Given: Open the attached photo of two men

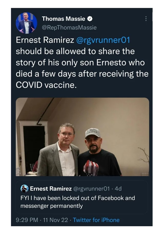Looking at the screenshot, I should [x=82, y=137].
